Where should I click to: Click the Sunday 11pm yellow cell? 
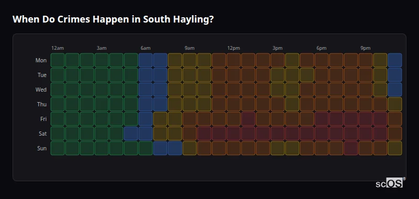pyautogui.click(x=395, y=148)
